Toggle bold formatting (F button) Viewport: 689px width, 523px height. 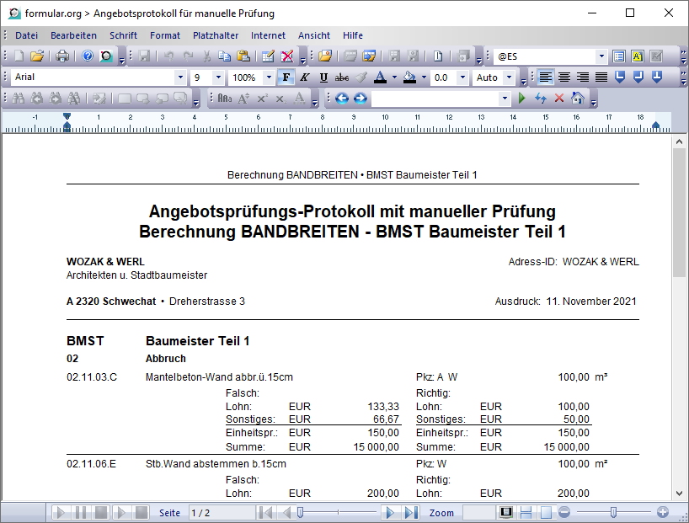pos(286,77)
